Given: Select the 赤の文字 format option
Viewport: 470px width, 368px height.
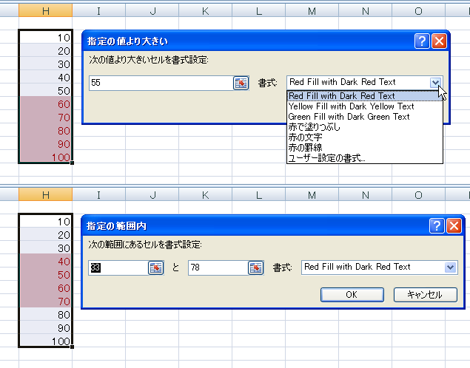Looking at the screenshot, I should coord(306,137).
